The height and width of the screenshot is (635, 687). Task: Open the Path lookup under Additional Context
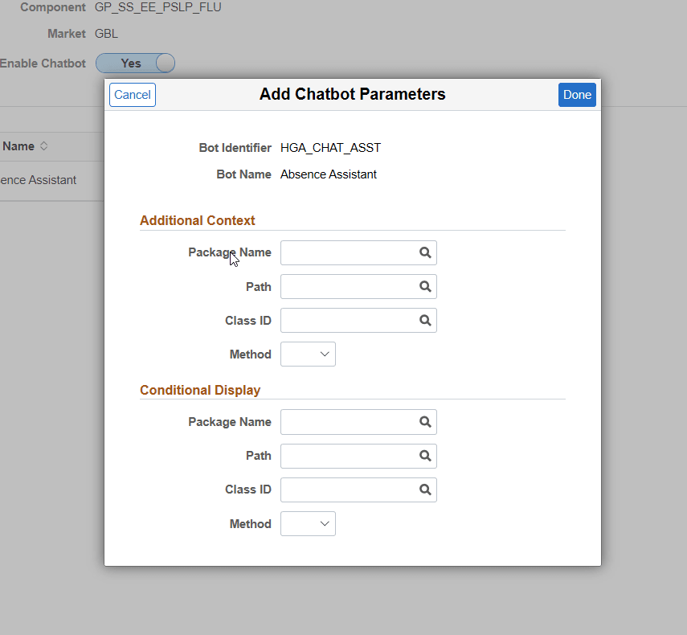pos(425,286)
